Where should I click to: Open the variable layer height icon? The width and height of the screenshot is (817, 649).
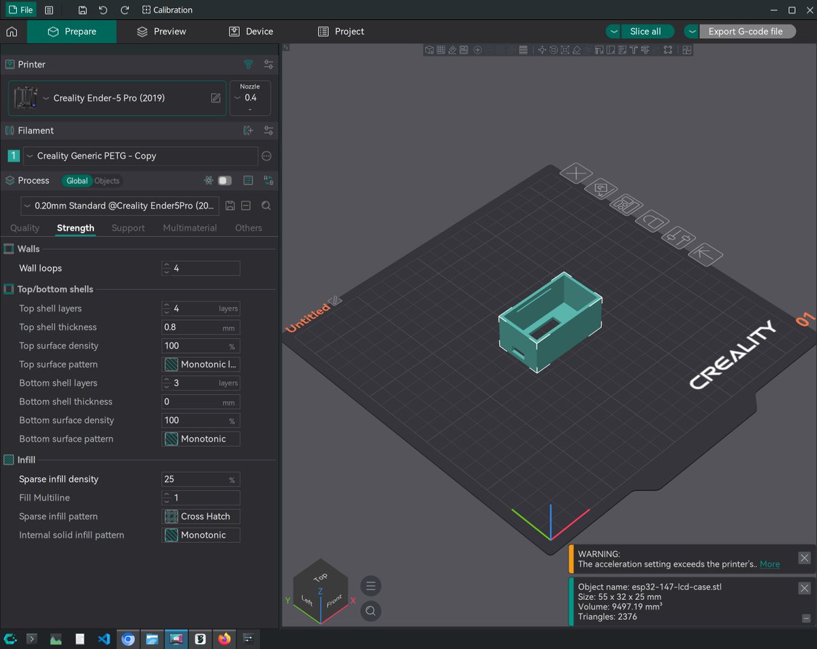point(523,50)
